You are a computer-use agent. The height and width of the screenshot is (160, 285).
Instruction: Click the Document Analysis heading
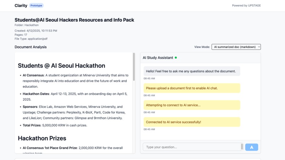point(30,47)
